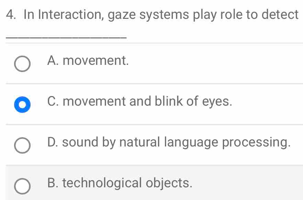The width and height of the screenshot is (303, 200).
Task: Click the answer row containing option A
Action: 151,64
